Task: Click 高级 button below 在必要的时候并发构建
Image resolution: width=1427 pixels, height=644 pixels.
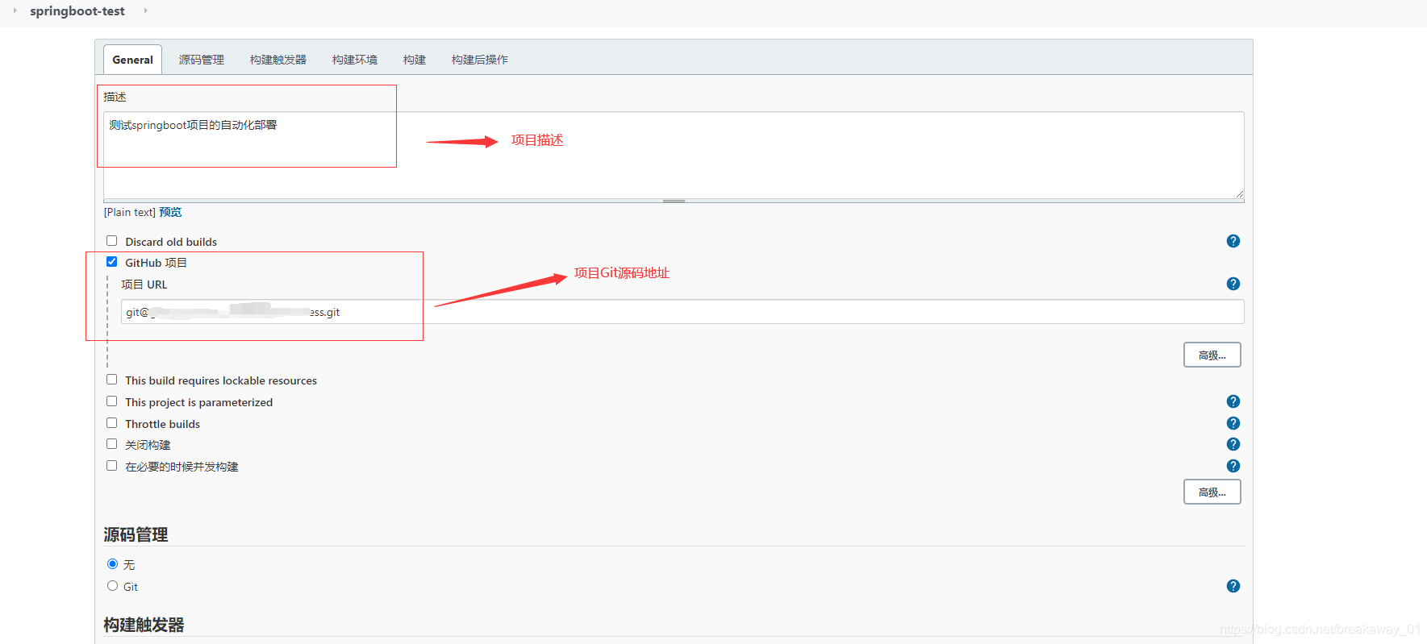Action: point(1212,492)
